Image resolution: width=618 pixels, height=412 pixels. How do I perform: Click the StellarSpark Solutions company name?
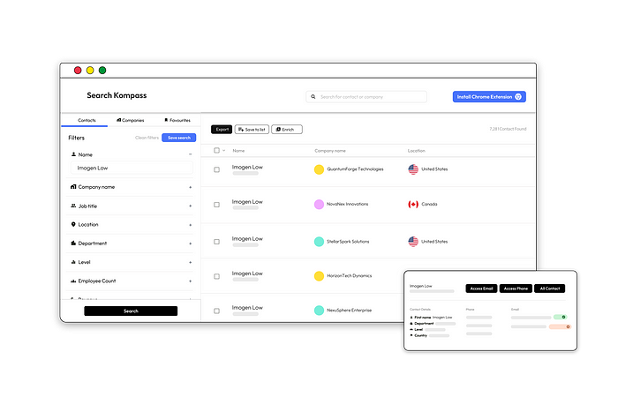pyautogui.click(x=348, y=242)
